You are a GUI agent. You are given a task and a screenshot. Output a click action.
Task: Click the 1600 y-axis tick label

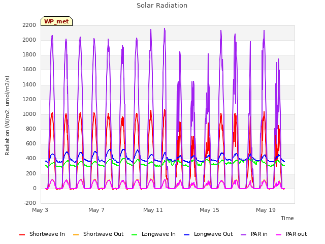point(29,70)
